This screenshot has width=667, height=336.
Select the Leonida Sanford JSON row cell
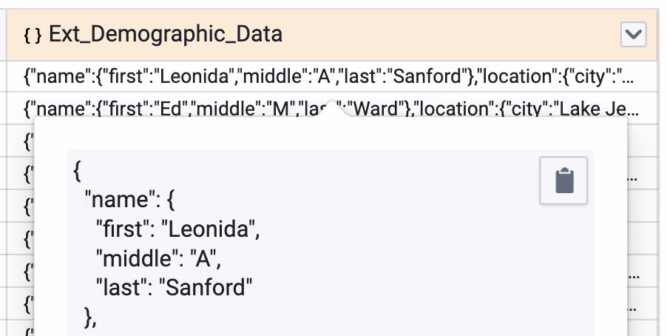click(332, 77)
